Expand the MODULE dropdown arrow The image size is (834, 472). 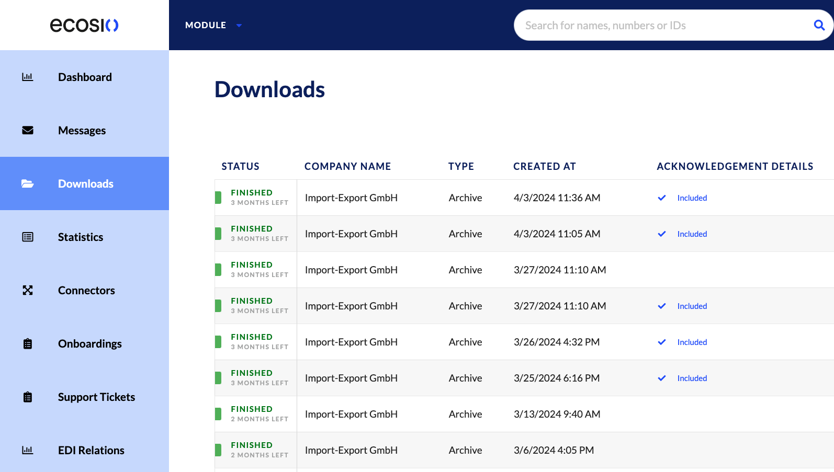[239, 25]
